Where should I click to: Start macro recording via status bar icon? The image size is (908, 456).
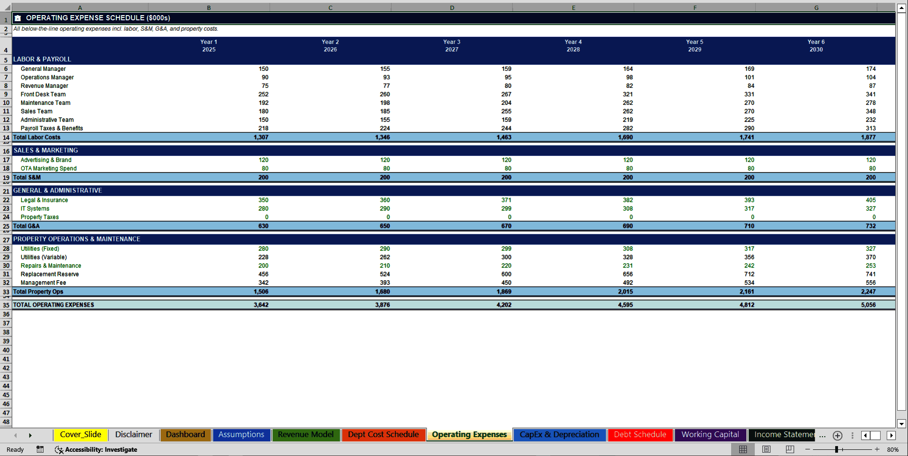[40, 449]
